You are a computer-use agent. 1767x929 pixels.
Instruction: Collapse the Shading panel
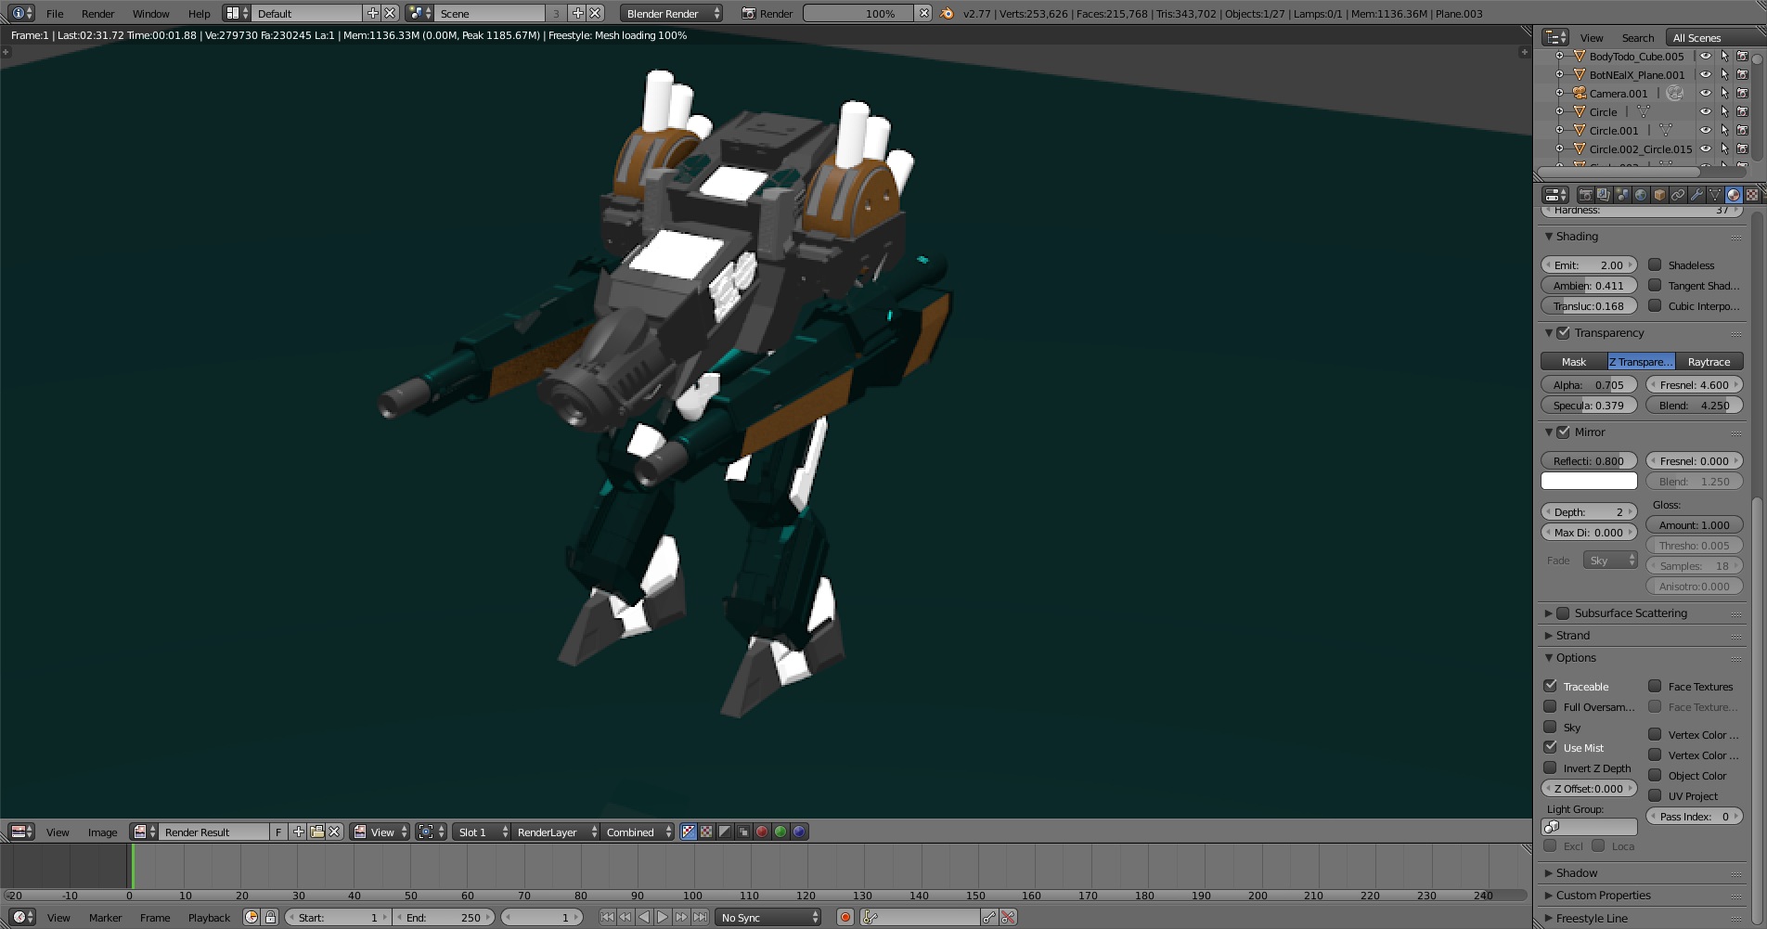coord(1576,236)
